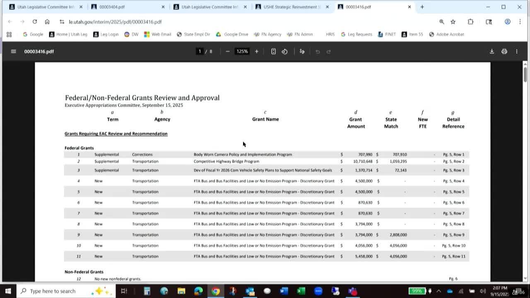Reload the current page

point(35,22)
